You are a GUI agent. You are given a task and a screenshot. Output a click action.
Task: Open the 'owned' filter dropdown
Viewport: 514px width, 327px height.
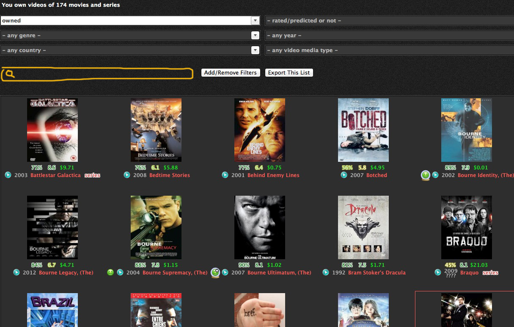point(130,20)
